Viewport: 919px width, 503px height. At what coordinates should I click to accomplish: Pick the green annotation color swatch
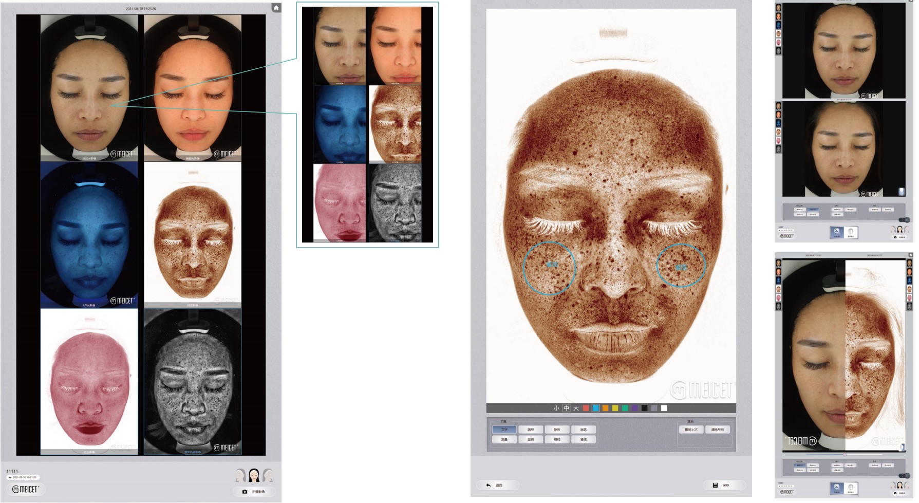[625, 408]
